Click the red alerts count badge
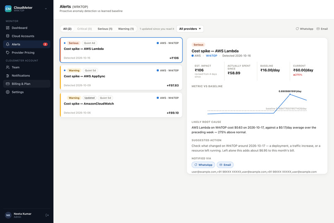 tap(45, 44)
